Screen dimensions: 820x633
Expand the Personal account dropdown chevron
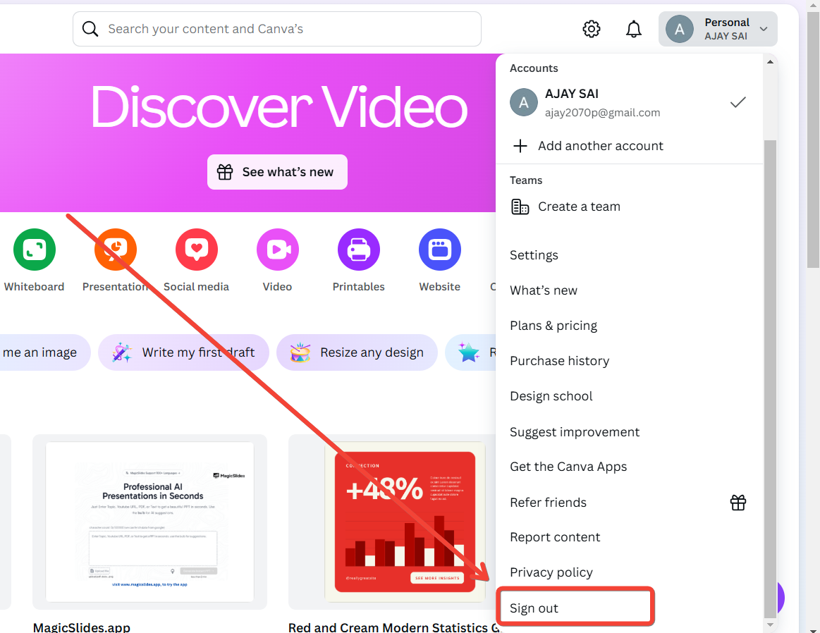tap(764, 29)
